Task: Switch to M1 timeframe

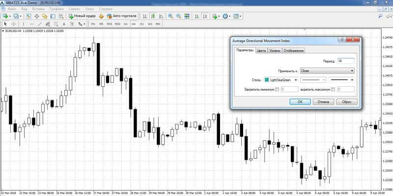Action: coord(93,24)
